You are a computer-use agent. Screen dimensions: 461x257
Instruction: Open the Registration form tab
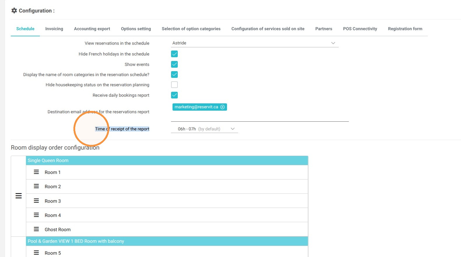tap(405, 29)
